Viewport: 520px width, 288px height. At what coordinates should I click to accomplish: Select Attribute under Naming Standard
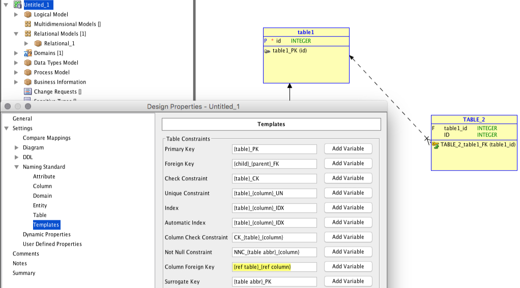(44, 176)
